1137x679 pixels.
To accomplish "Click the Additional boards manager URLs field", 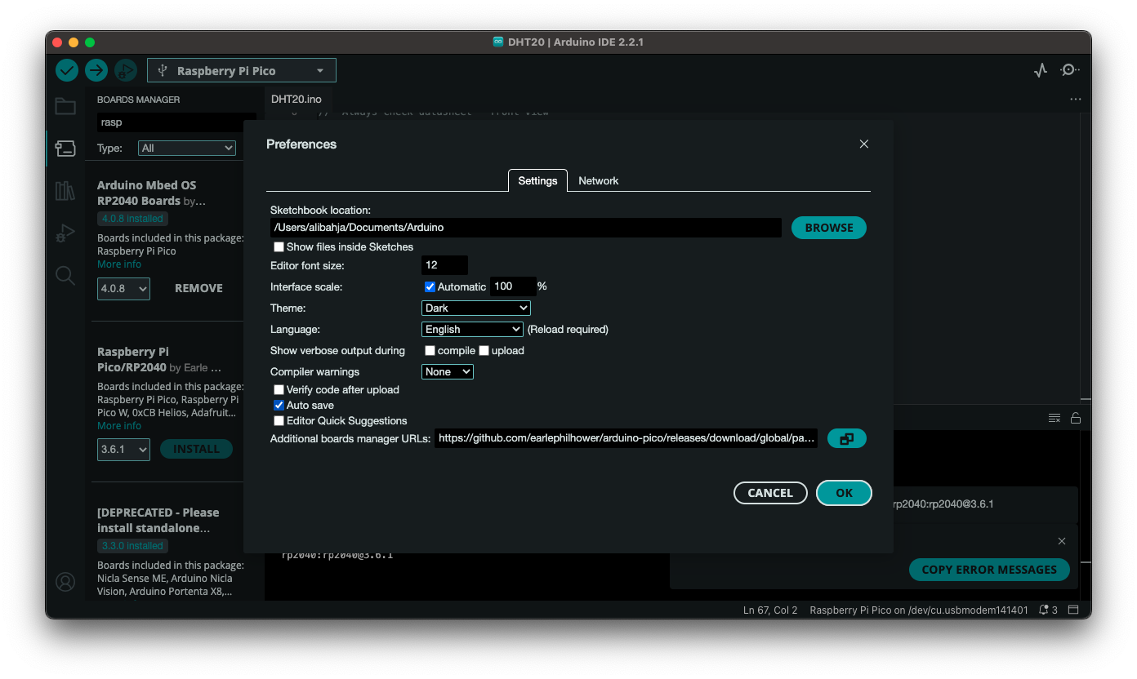I will click(626, 438).
